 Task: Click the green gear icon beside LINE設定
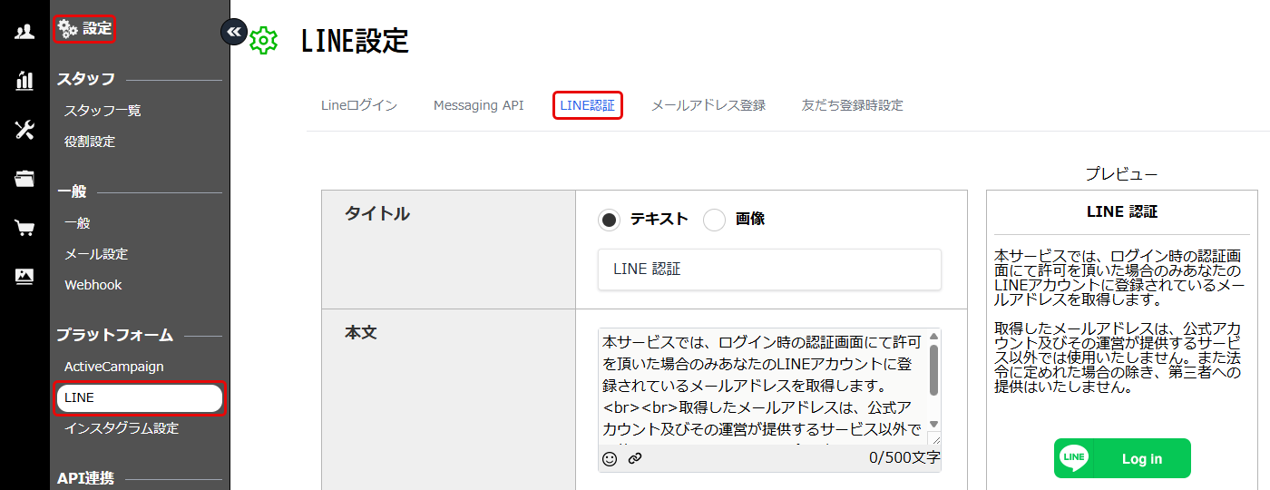[263, 41]
